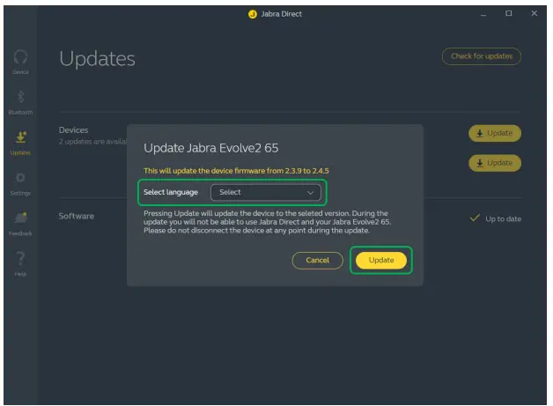Screen dimensions: 553x406
Task: Maximize the Jabra Direct window
Action: 509,13
